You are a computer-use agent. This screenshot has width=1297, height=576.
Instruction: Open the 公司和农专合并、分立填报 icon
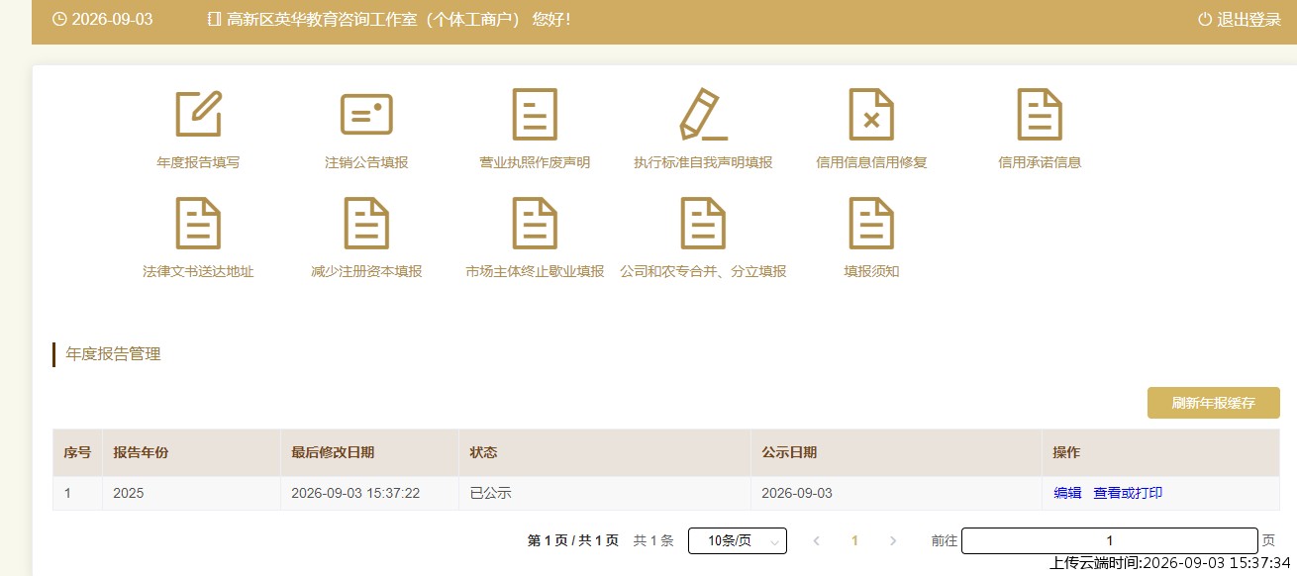pyautogui.click(x=703, y=223)
